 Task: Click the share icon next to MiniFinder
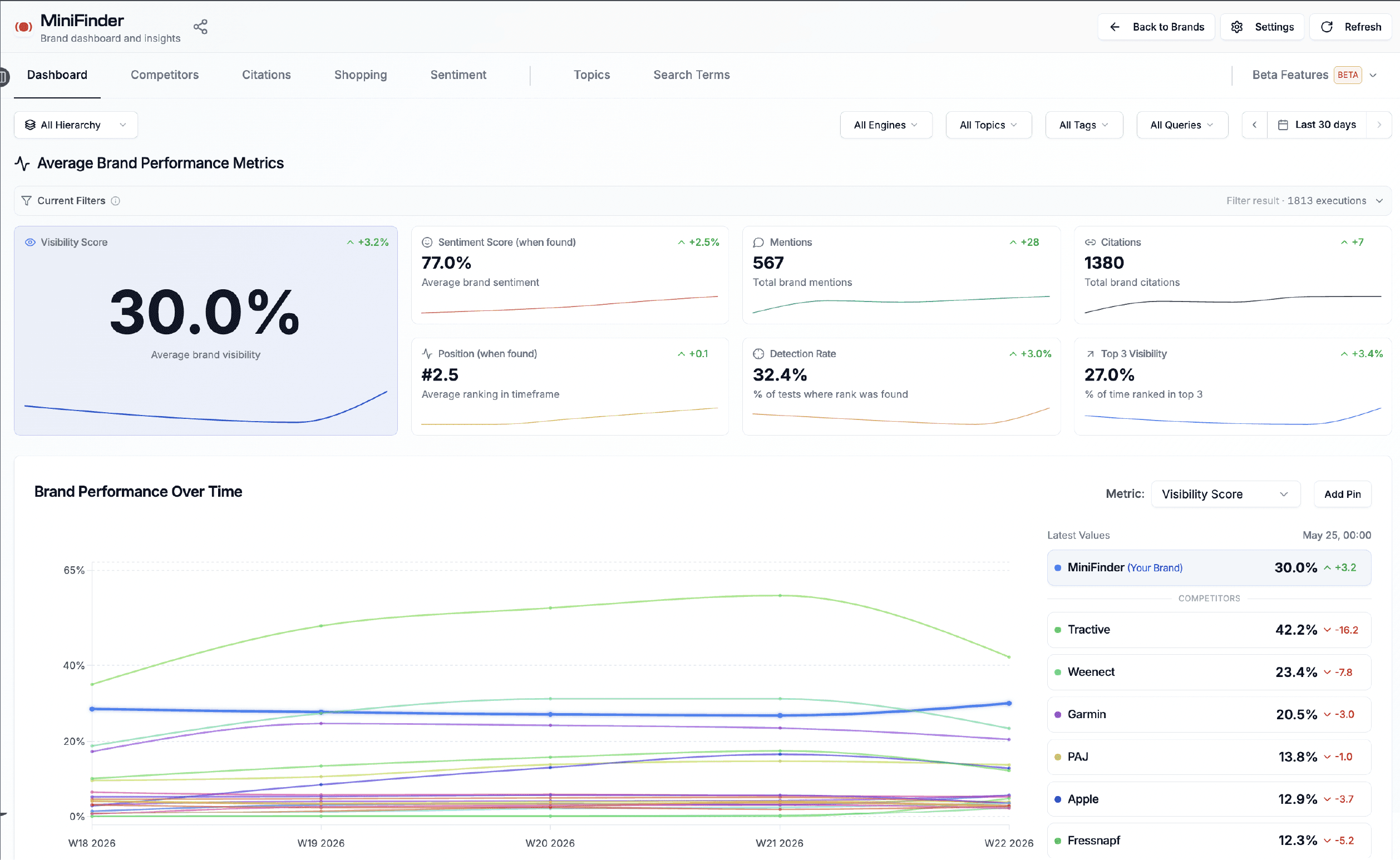coord(200,27)
